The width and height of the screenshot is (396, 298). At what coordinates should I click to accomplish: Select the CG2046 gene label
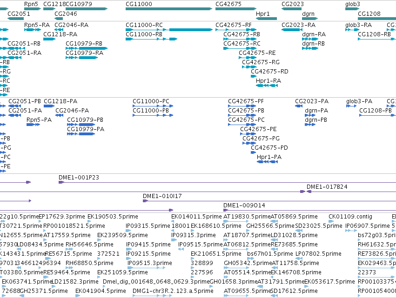click(66, 13)
